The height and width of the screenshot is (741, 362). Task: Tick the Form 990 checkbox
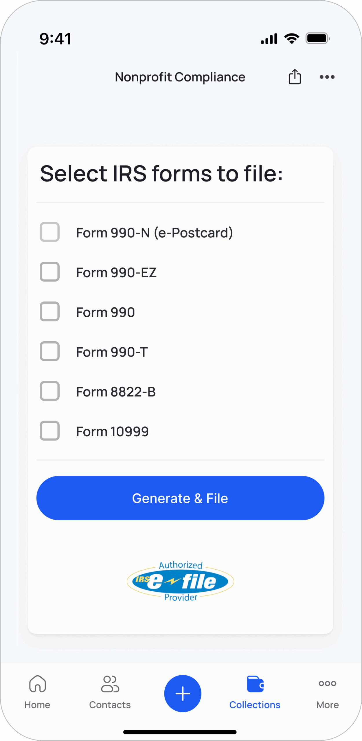[49, 312]
